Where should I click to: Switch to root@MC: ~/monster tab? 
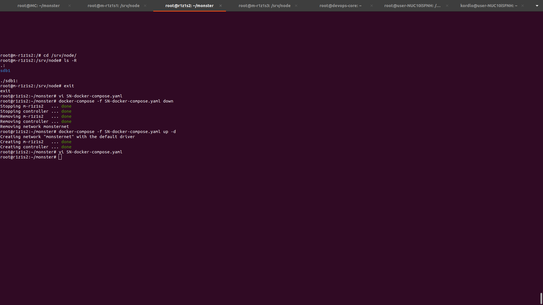coord(38,6)
